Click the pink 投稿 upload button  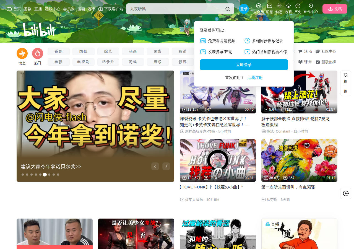[x=335, y=9]
